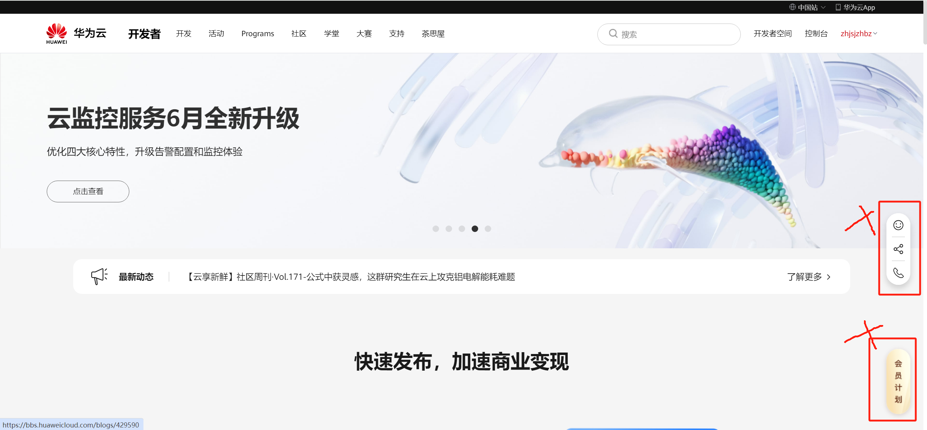Image resolution: width=927 pixels, height=430 pixels.
Task: Select the fifth carousel dot
Action: (488, 229)
